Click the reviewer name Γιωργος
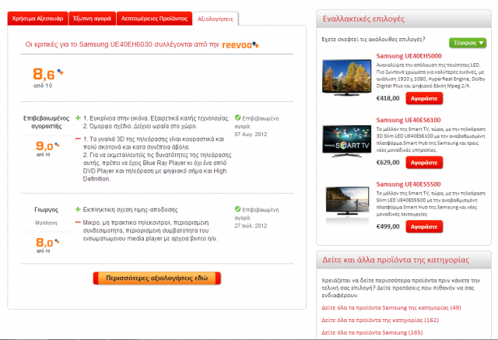Screen dimensions: 498x340 click(x=47, y=209)
